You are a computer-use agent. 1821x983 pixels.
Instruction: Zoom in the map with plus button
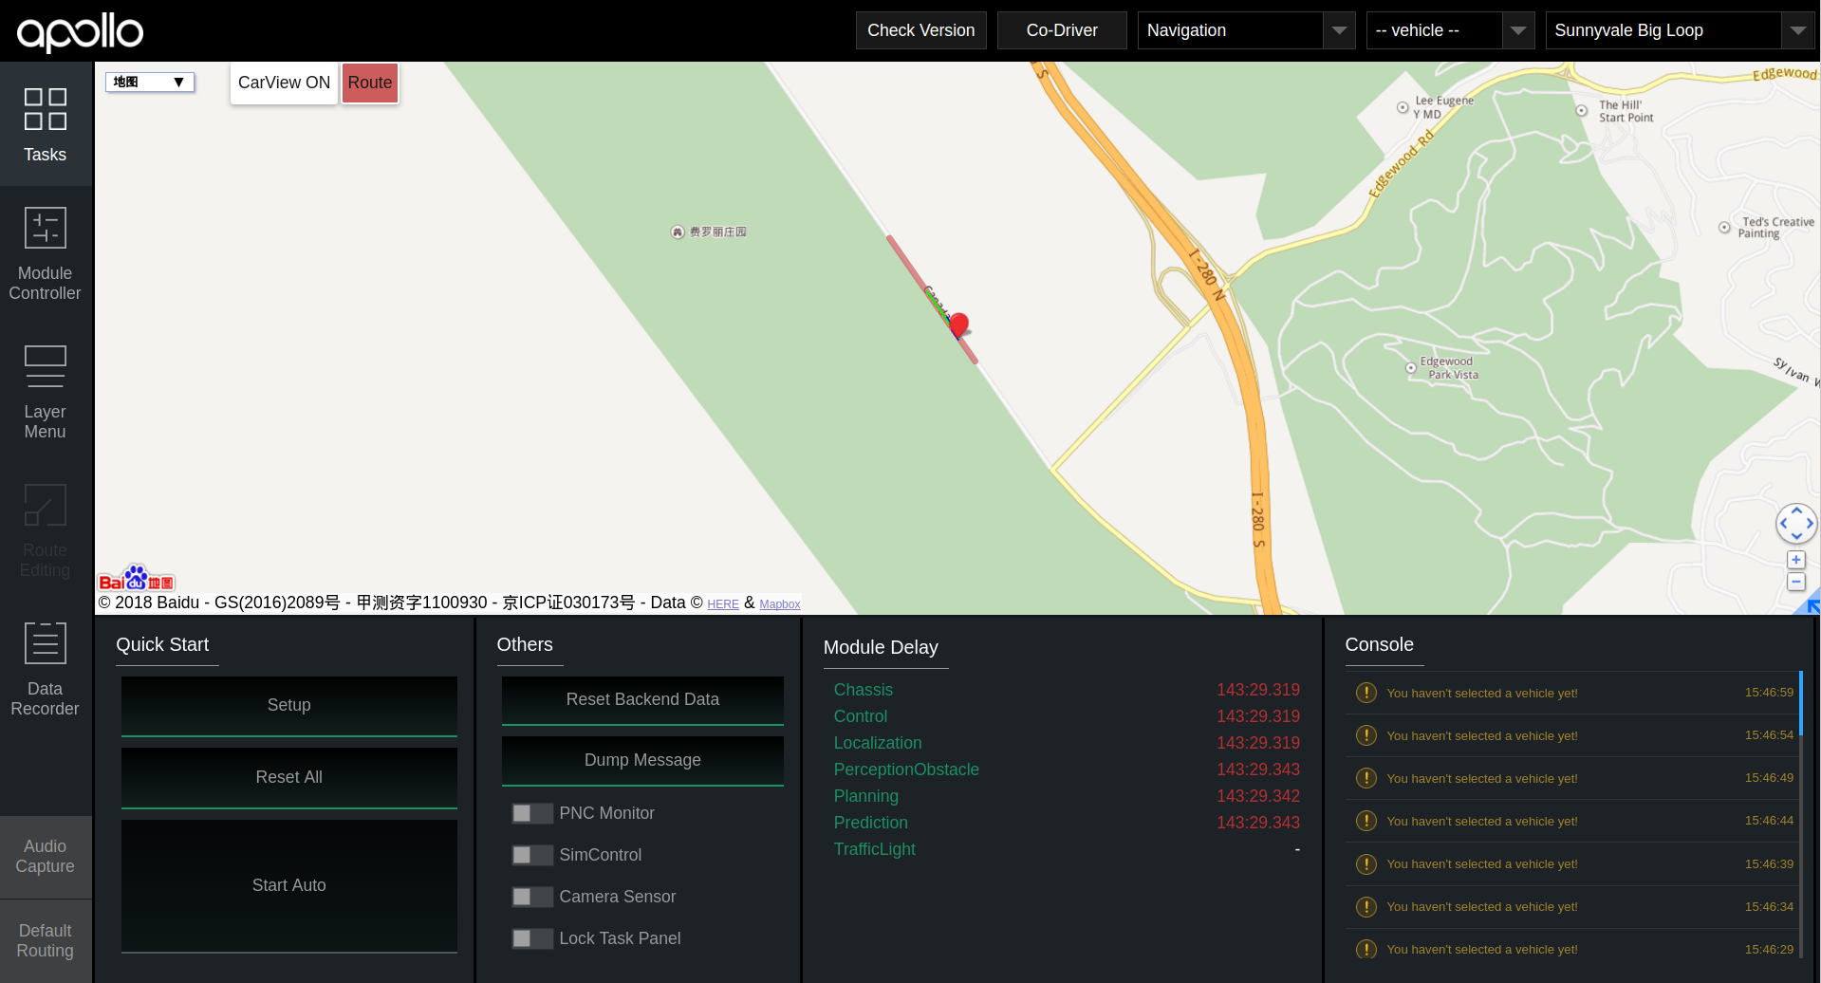click(x=1796, y=560)
